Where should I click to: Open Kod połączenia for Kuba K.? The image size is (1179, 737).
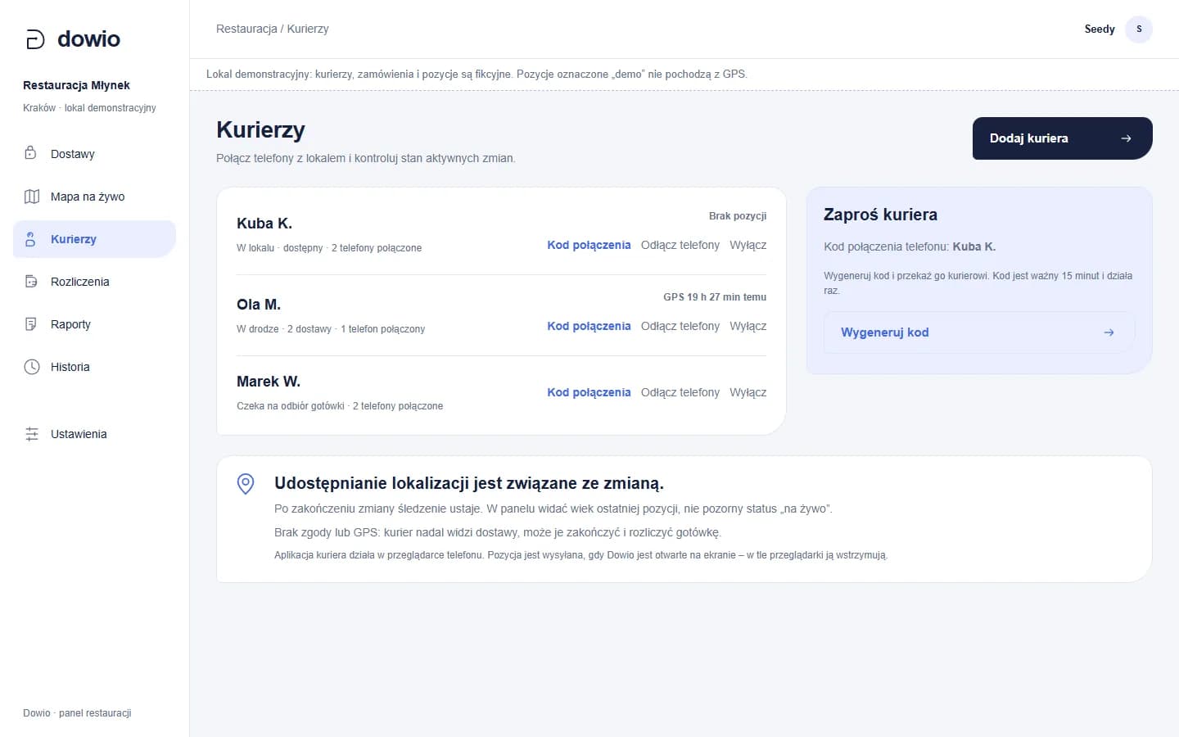click(589, 245)
